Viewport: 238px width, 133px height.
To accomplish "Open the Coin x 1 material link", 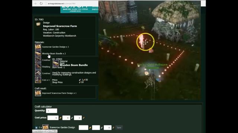I will (x=46, y=80).
